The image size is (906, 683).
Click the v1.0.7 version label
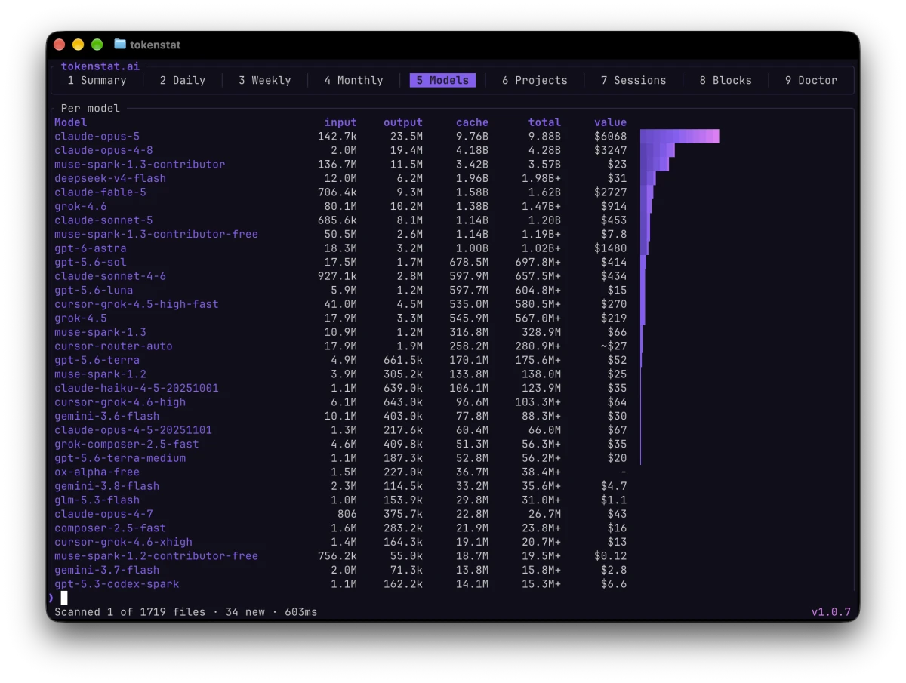[831, 611]
